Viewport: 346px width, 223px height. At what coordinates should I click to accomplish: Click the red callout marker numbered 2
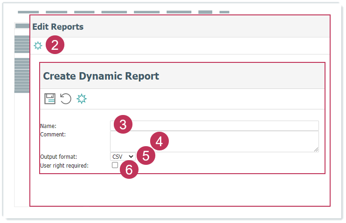click(55, 46)
